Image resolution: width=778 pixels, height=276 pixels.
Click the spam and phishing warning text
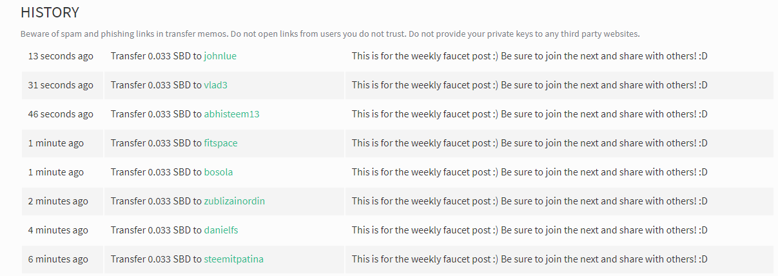click(330, 34)
